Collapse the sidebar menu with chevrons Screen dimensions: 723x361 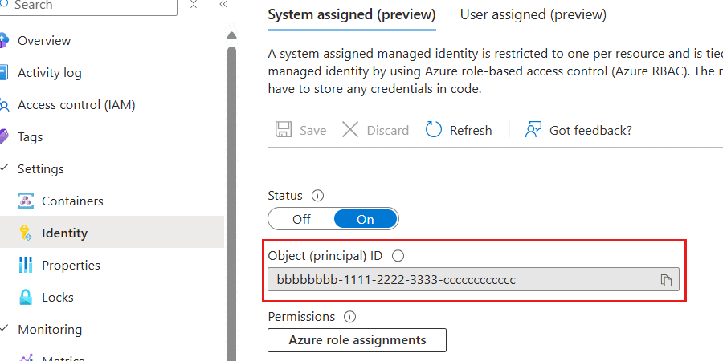pyautogui.click(x=223, y=5)
